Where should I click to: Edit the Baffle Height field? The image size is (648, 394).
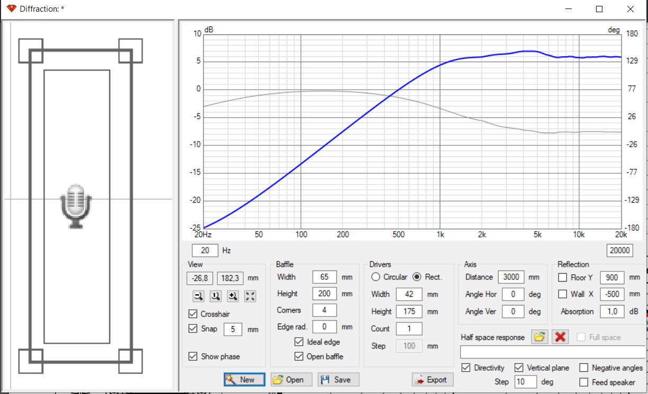coord(324,293)
